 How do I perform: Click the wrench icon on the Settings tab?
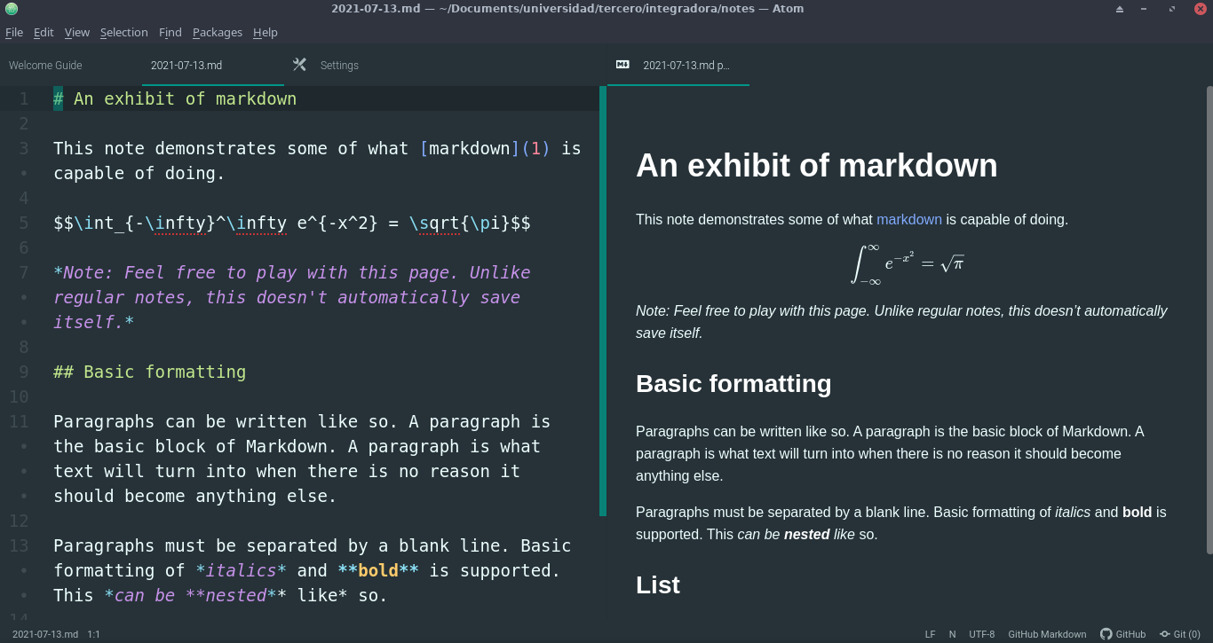(x=299, y=64)
